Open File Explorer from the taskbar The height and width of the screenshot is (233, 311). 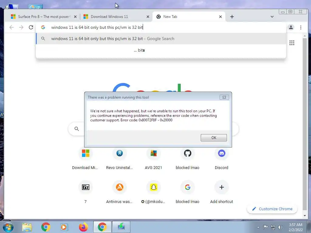tap(27, 227)
